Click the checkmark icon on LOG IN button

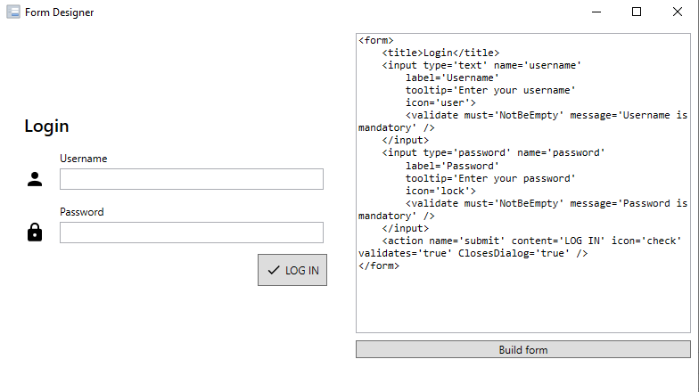(274, 270)
